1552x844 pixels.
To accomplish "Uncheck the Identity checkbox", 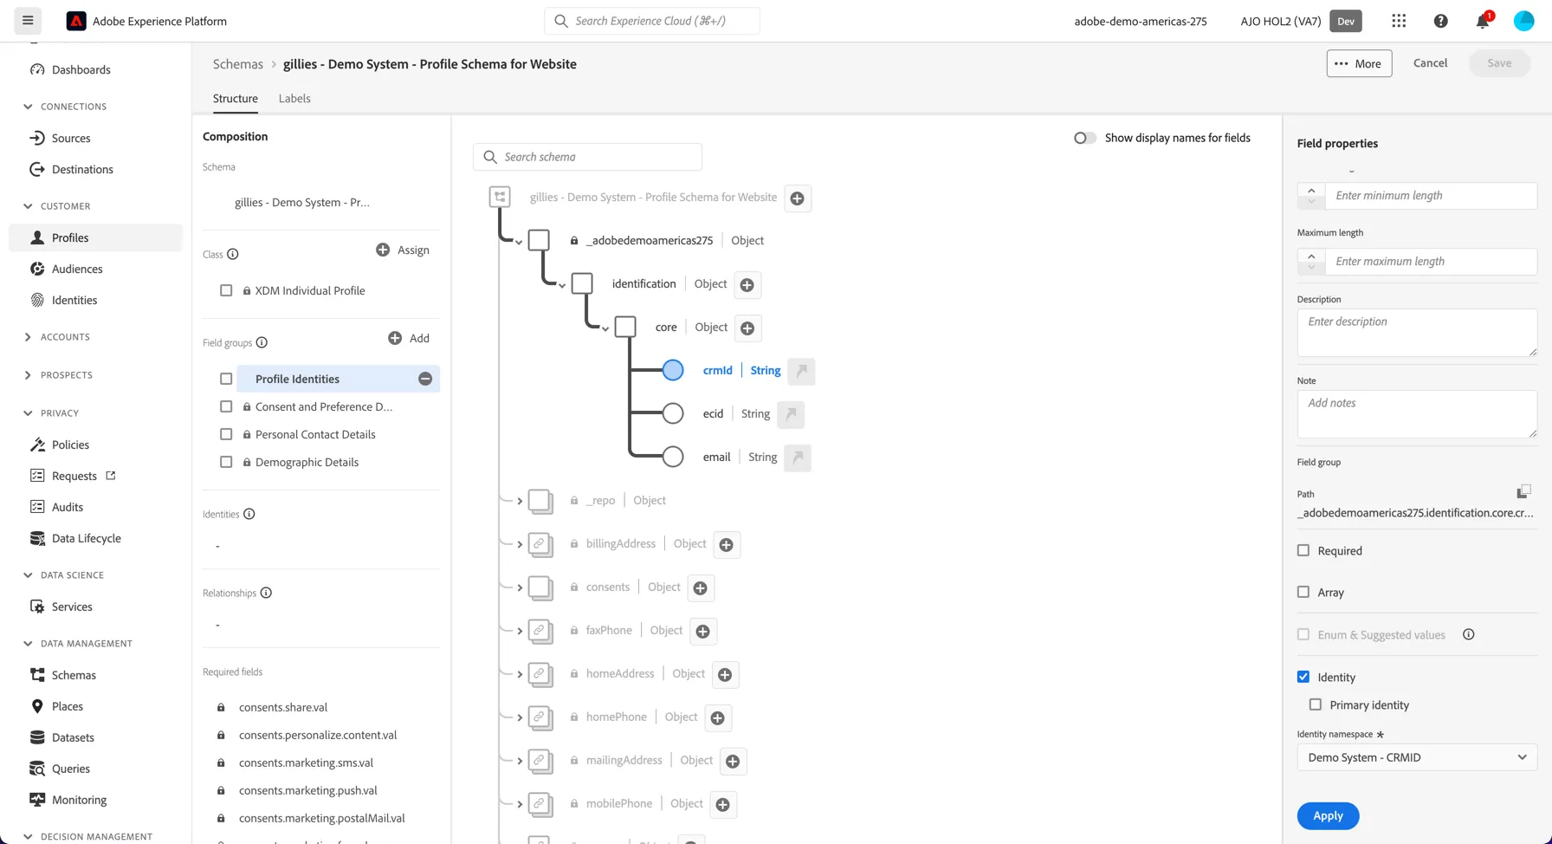I will click(x=1303, y=677).
